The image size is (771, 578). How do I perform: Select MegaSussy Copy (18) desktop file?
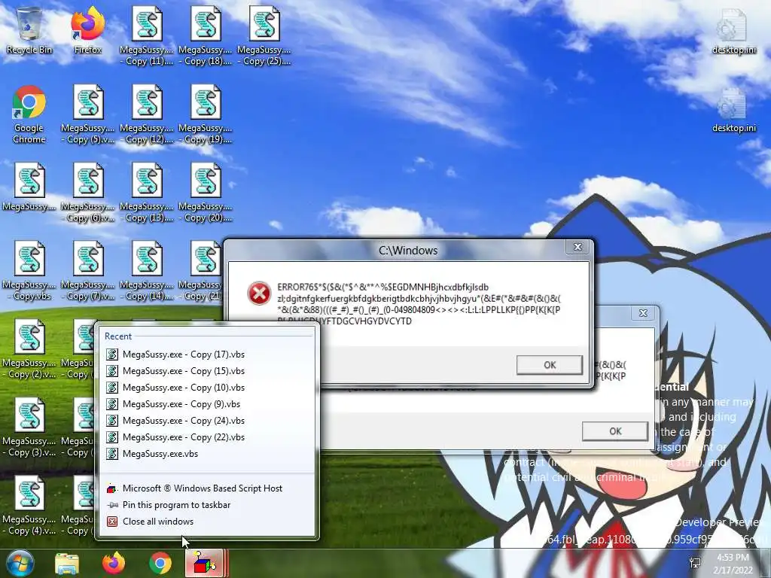tap(206, 36)
